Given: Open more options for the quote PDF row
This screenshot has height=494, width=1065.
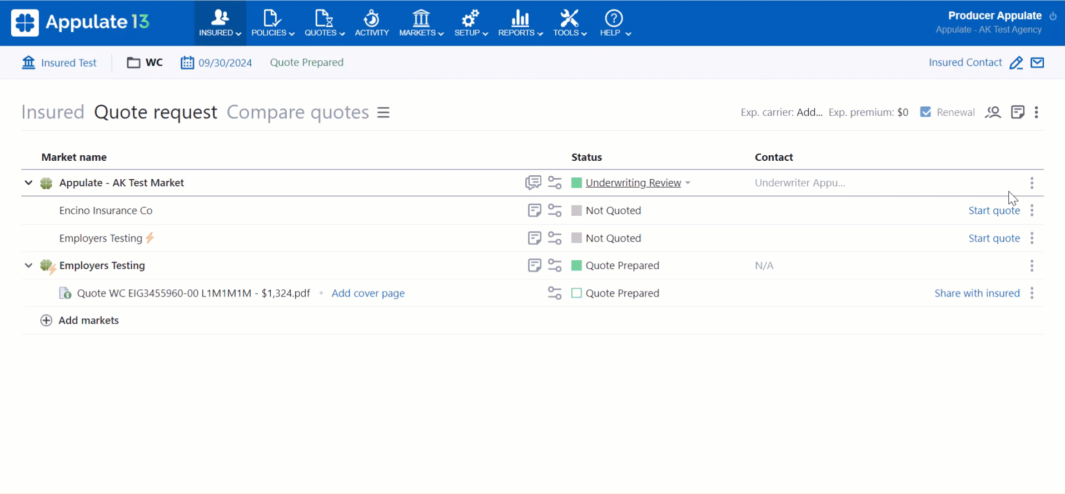Looking at the screenshot, I should coord(1032,293).
